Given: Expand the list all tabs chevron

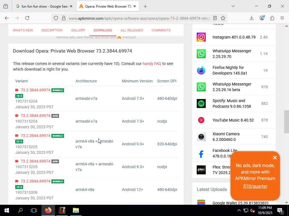Looking at the screenshot, I should [x=233, y=6].
